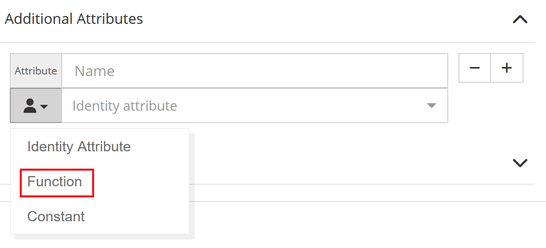Click the gray arrow in Identity attribute field
This screenshot has width=546, height=248.
pos(431,106)
